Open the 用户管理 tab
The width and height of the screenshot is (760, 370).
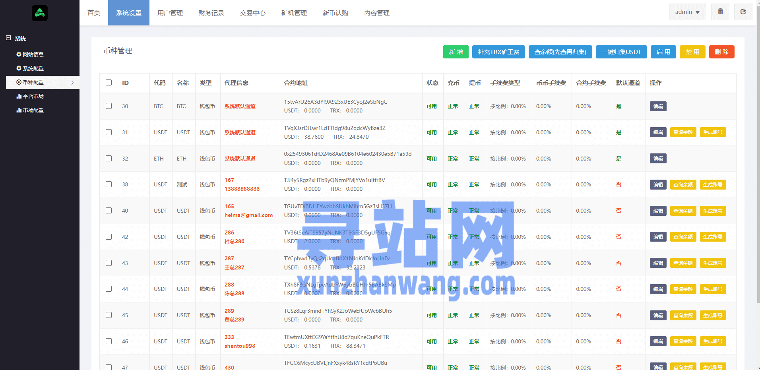170,13
